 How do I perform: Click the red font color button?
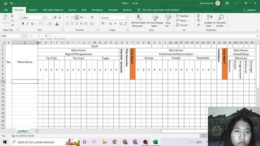click(x=57, y=24)
